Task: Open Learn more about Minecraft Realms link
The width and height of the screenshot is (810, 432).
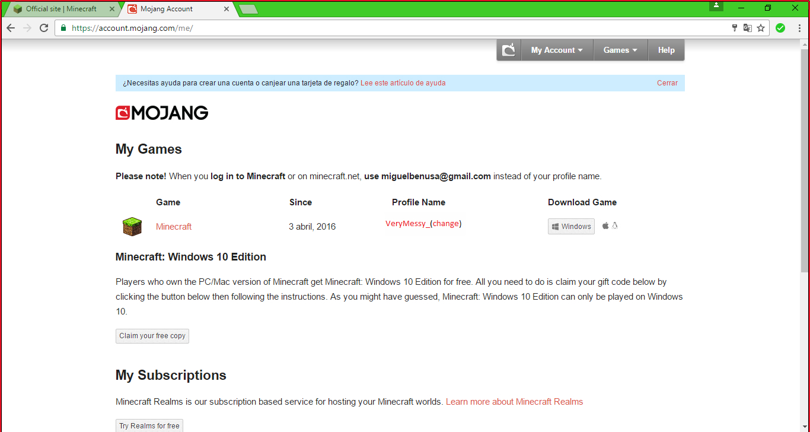Action: point(514,402)
